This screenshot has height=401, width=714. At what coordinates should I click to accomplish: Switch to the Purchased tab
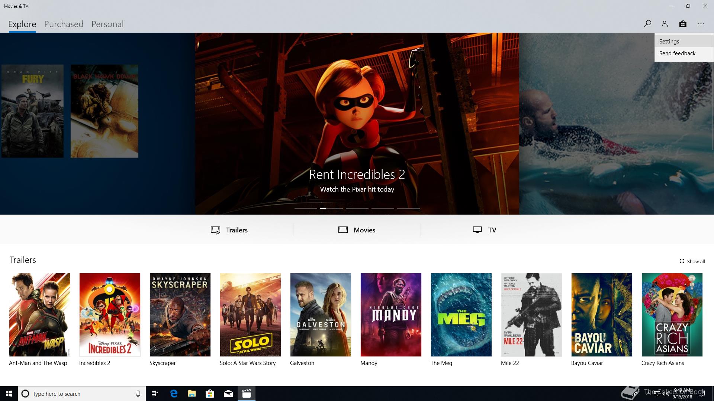click(64, 24)
